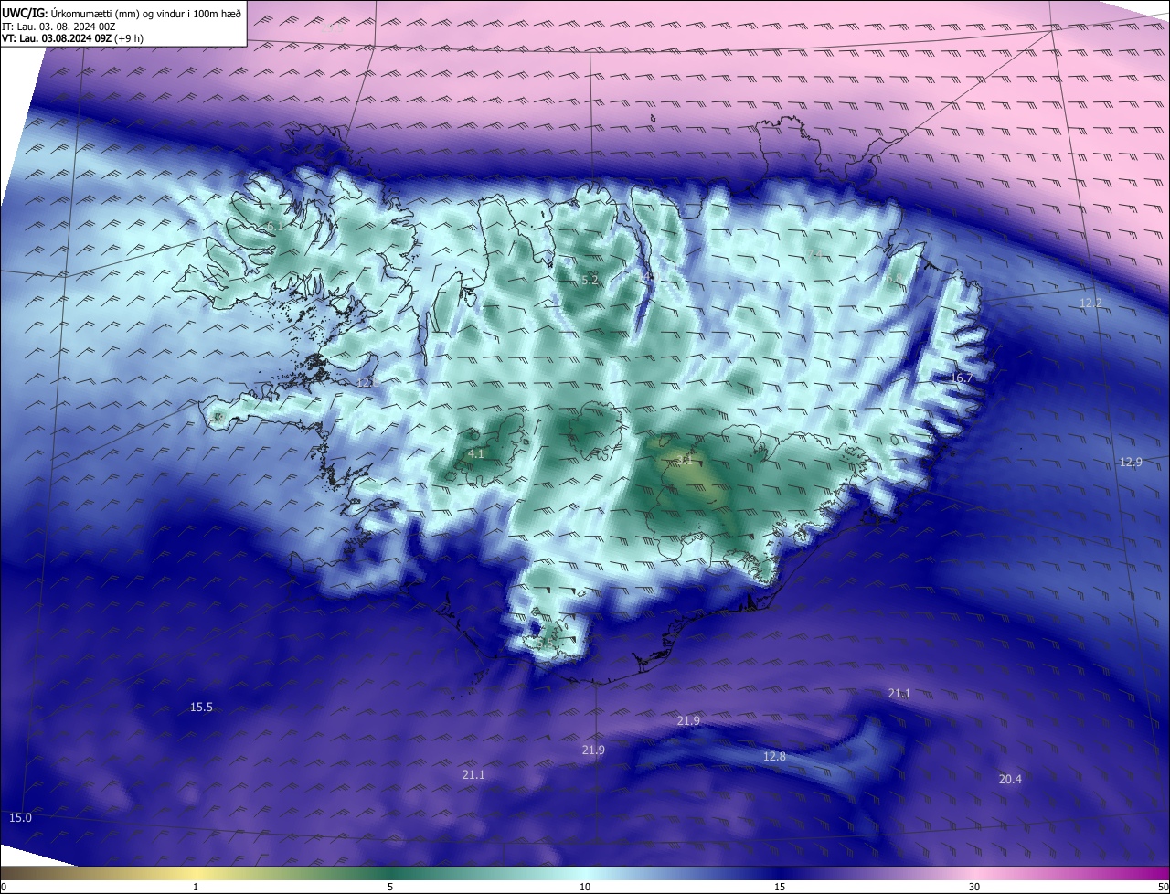Click the 6.1 value label in the Westfjords
This screenshot has height=894, width=1170.
click(x=273, y=226)
